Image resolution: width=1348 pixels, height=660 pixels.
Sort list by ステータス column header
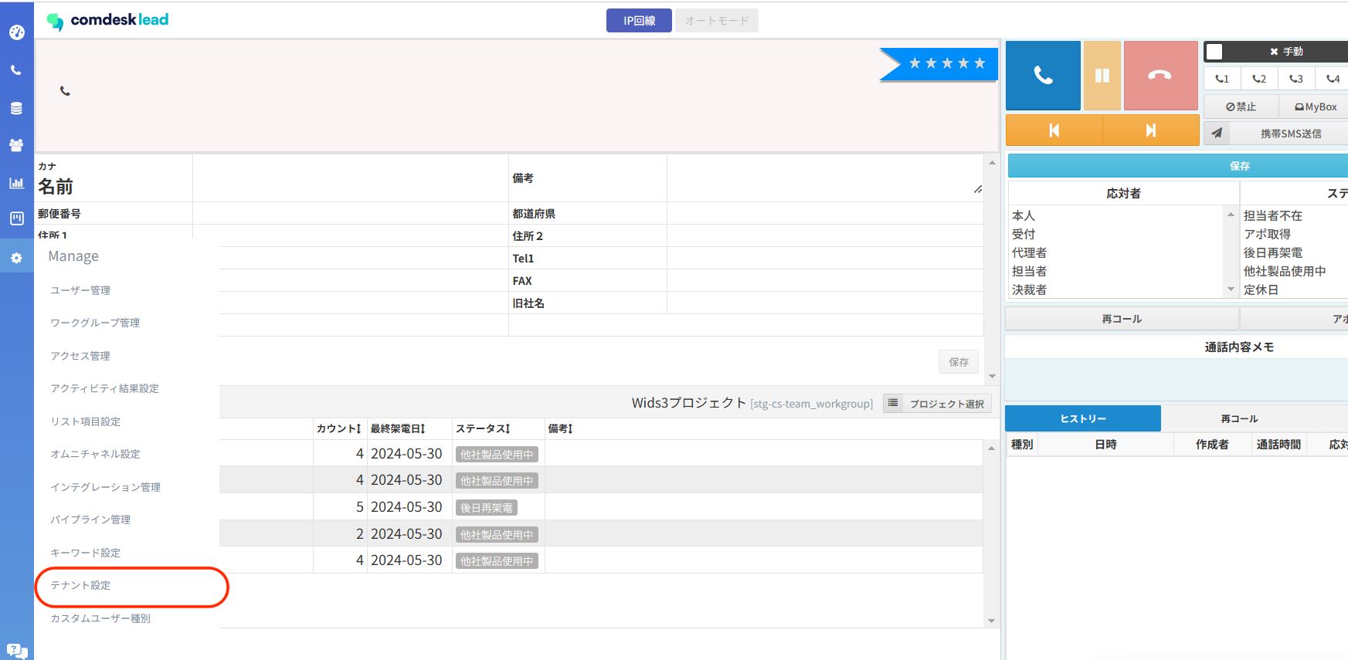point(483,428)
